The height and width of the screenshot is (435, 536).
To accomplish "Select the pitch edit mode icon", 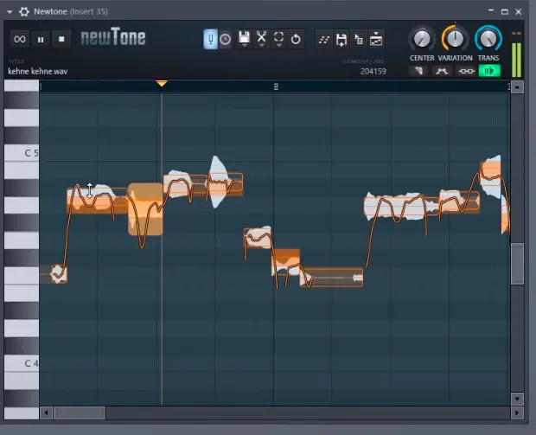I will pyautogui.click(x=210, y=39).
